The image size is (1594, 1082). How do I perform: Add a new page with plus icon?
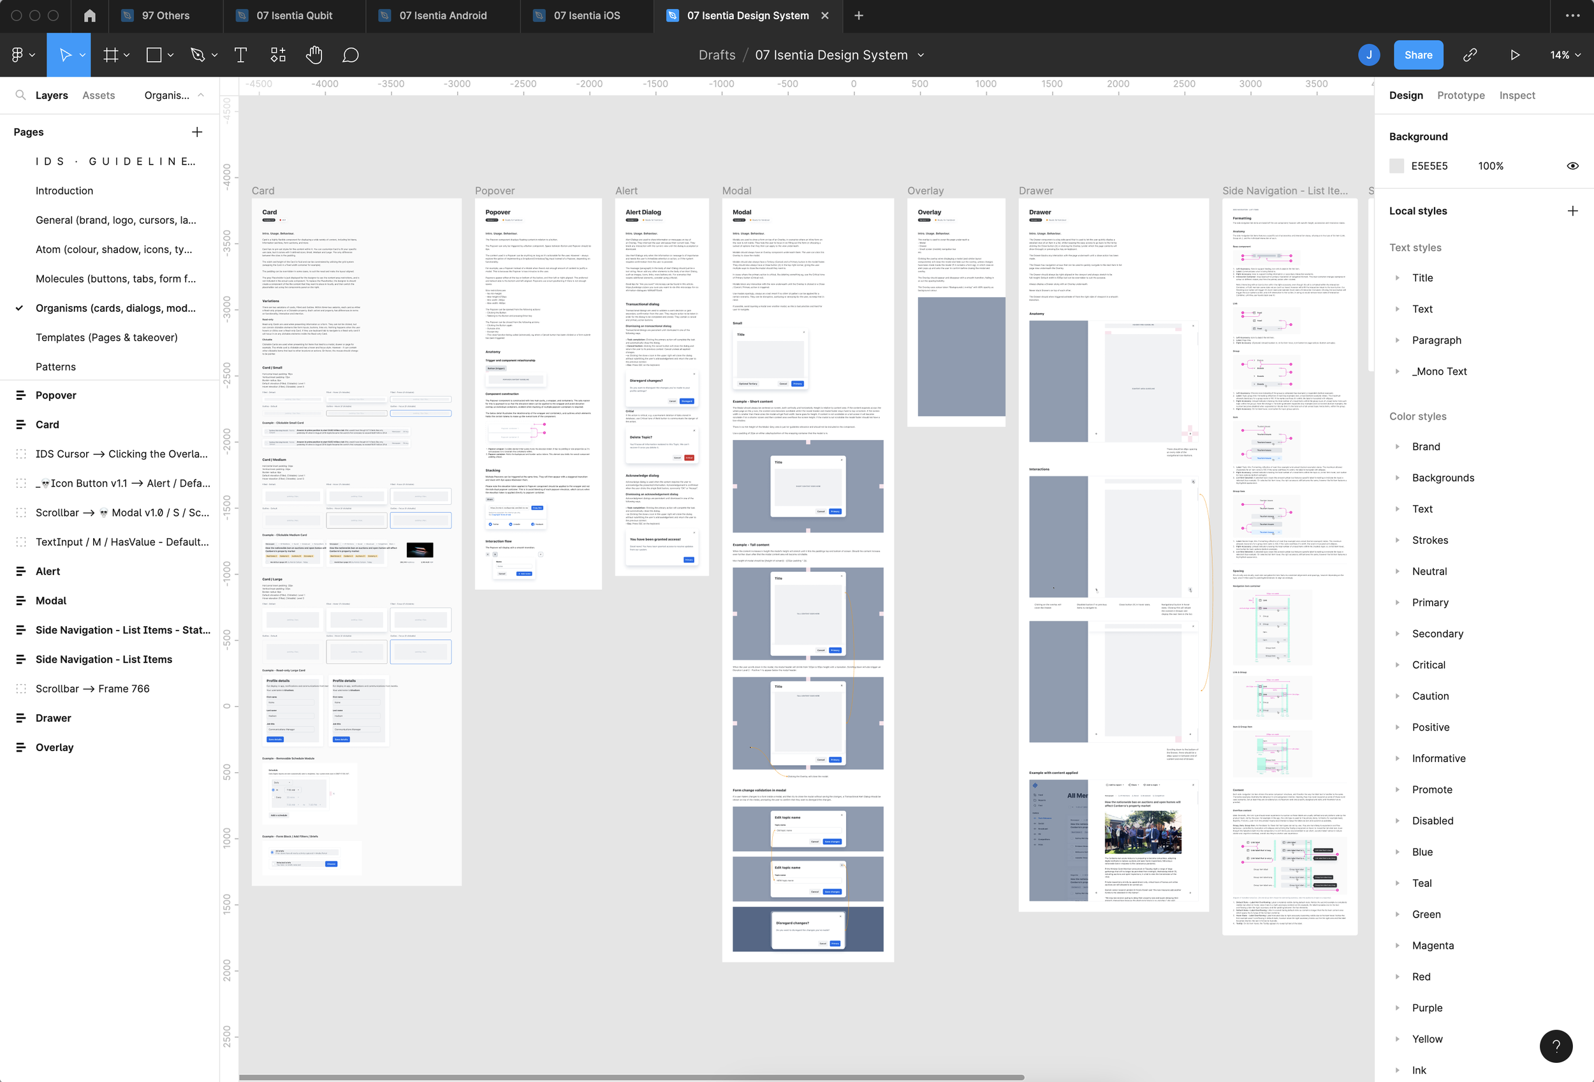click(x=197, y=131)
